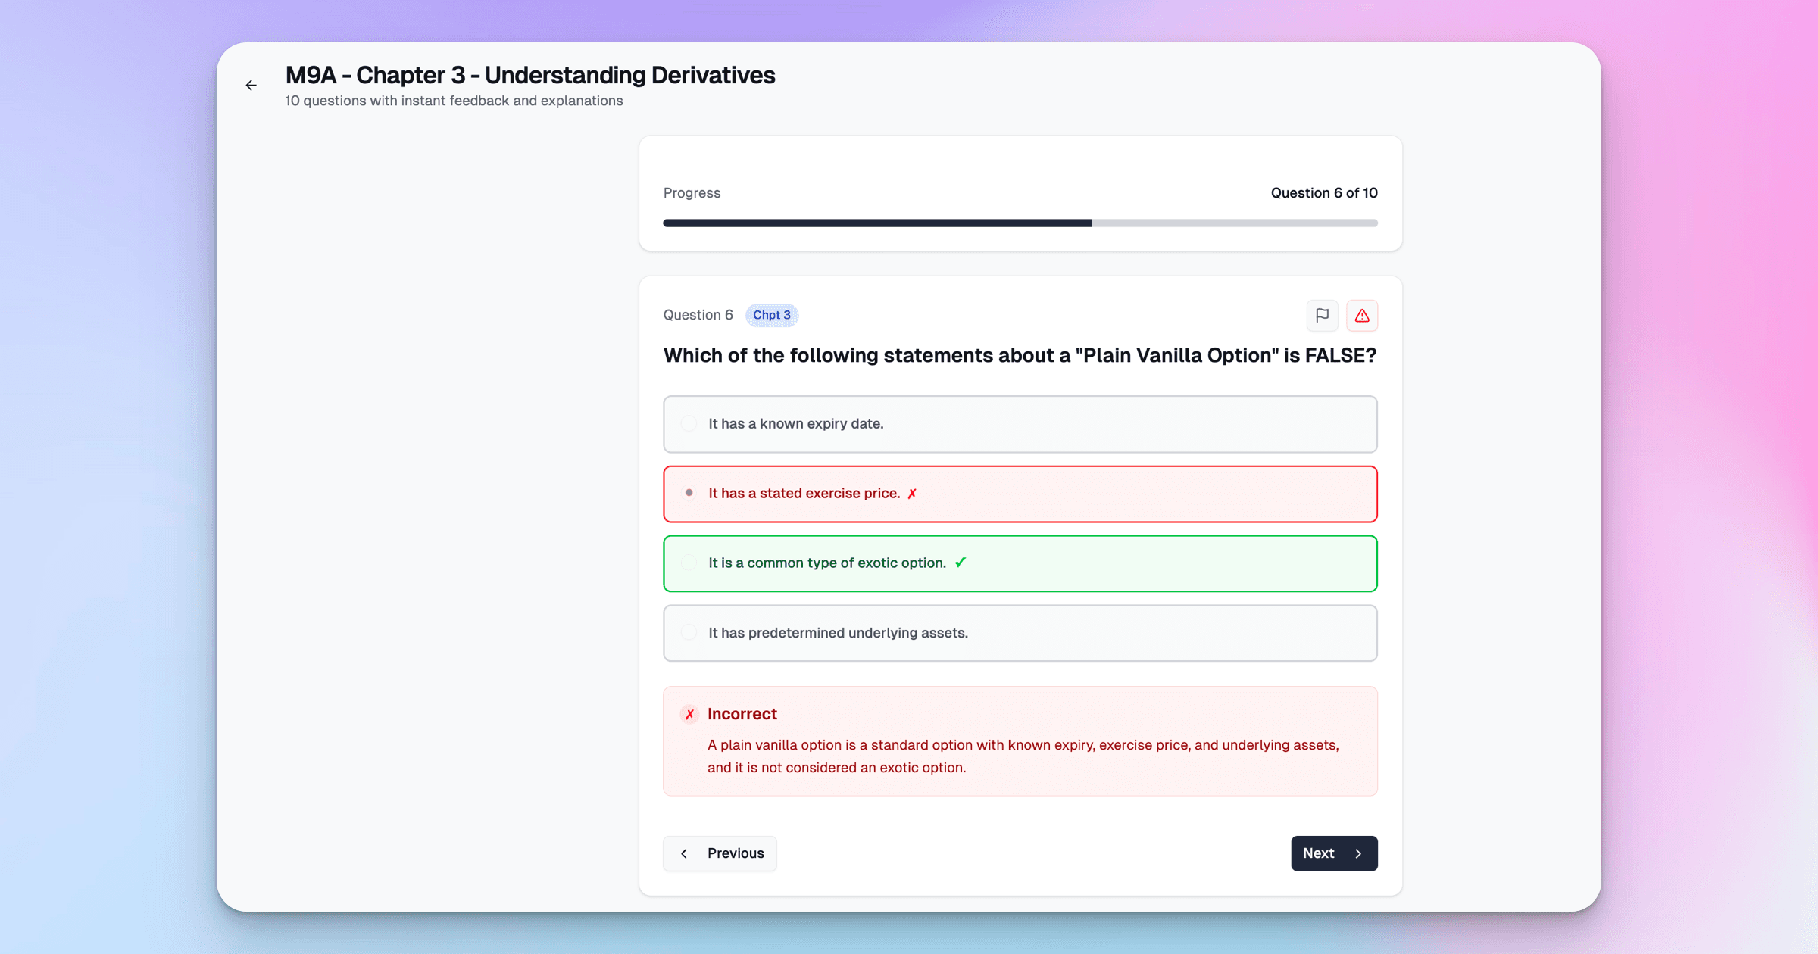Select radio for "It is a common type of exotic option"
Image resolution: width=1818 pixels, height=954 pixels.
689,563
